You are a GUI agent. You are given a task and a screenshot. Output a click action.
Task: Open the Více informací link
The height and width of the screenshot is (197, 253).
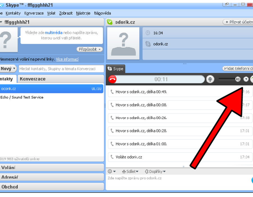pos(67,59)
